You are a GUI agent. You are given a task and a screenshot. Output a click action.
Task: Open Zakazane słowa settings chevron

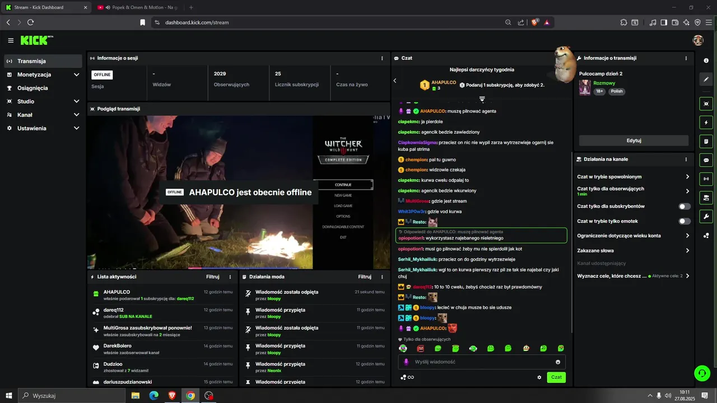[687, 250]
